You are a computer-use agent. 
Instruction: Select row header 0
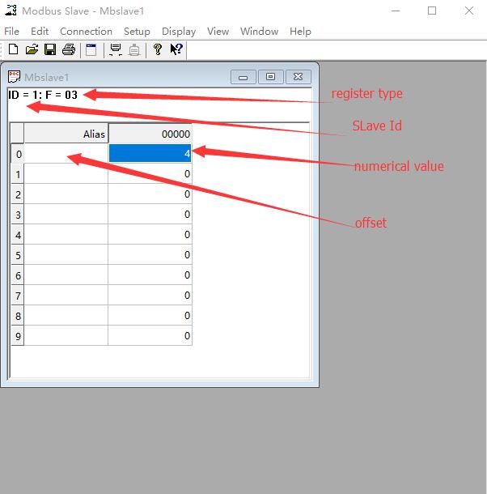pos(18,154)
